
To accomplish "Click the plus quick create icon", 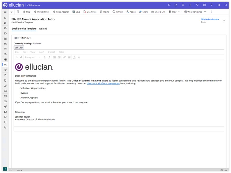I will point(190,5).
